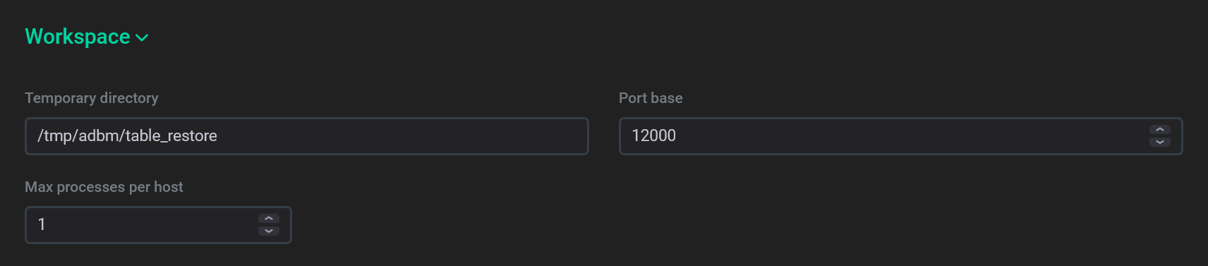The width and height of the screenshot is (1208, 266).
Task: Focus the Temporary directory input field
Action: pos(307,136)
